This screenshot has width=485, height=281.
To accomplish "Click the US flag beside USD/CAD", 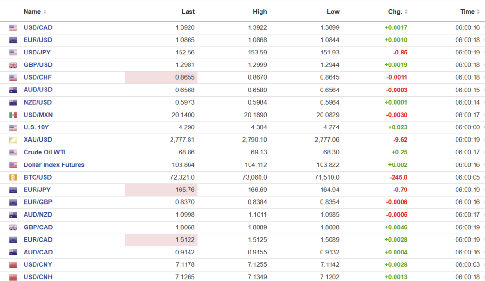I will pyautogui.click(x=13, y=28).
